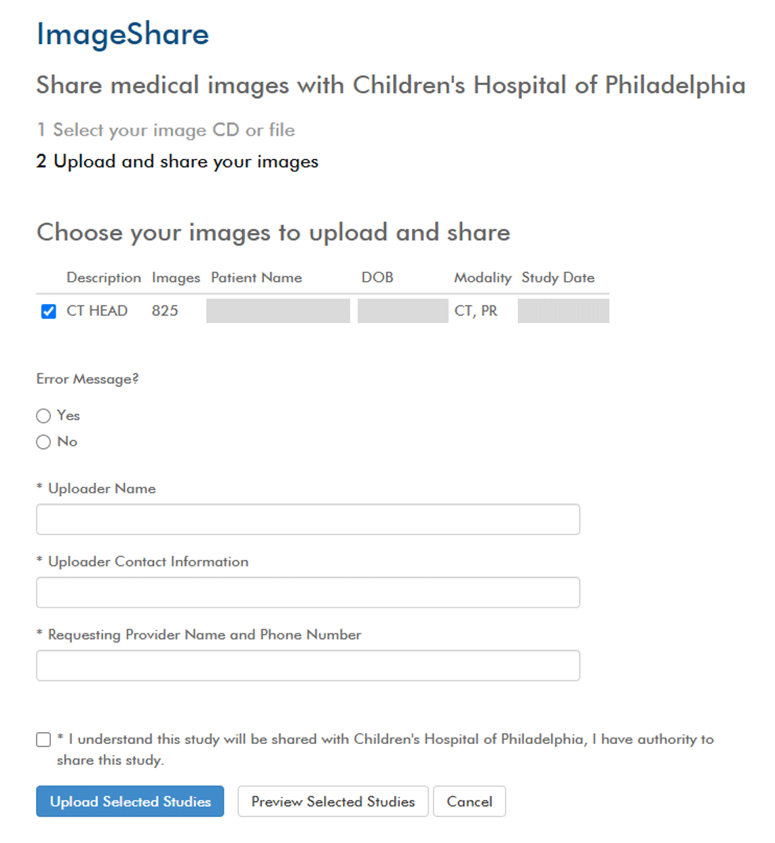Click the Modality column header
Viewport: 775px width, 843px height.
click(483, 278)
